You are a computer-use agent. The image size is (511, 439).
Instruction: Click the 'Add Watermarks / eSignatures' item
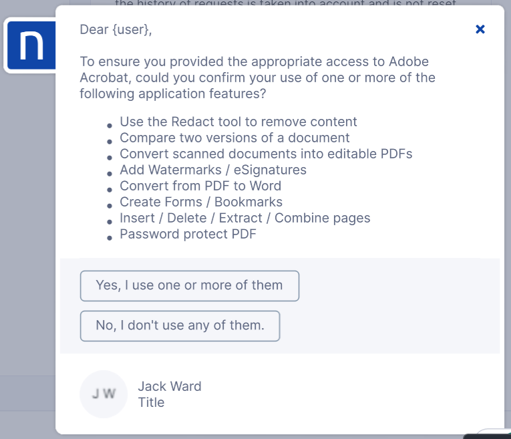pos(213,170)
